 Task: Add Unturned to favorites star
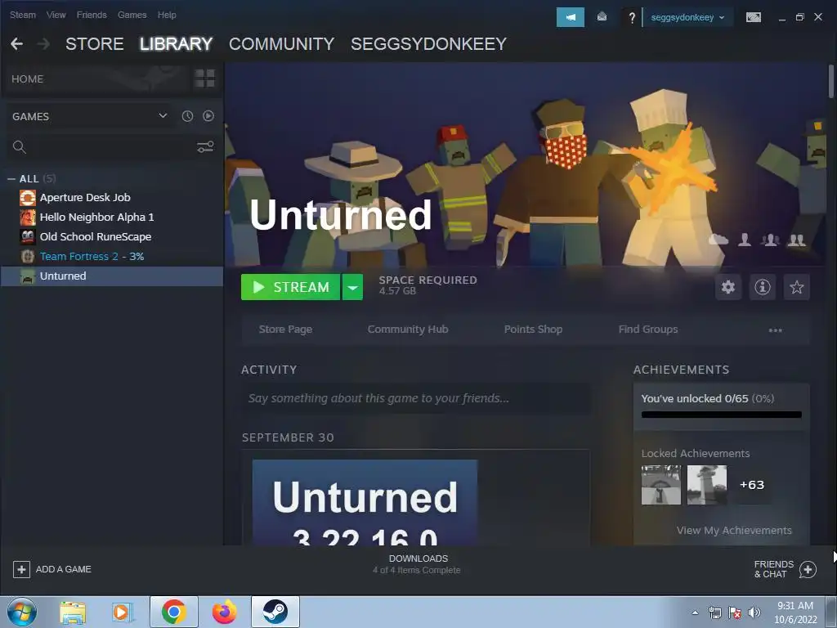pos(796,287)
